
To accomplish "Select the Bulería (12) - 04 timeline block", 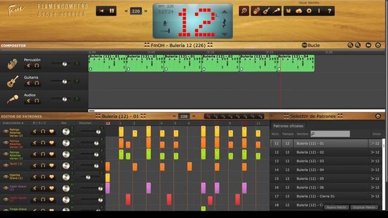I will 296,63.
